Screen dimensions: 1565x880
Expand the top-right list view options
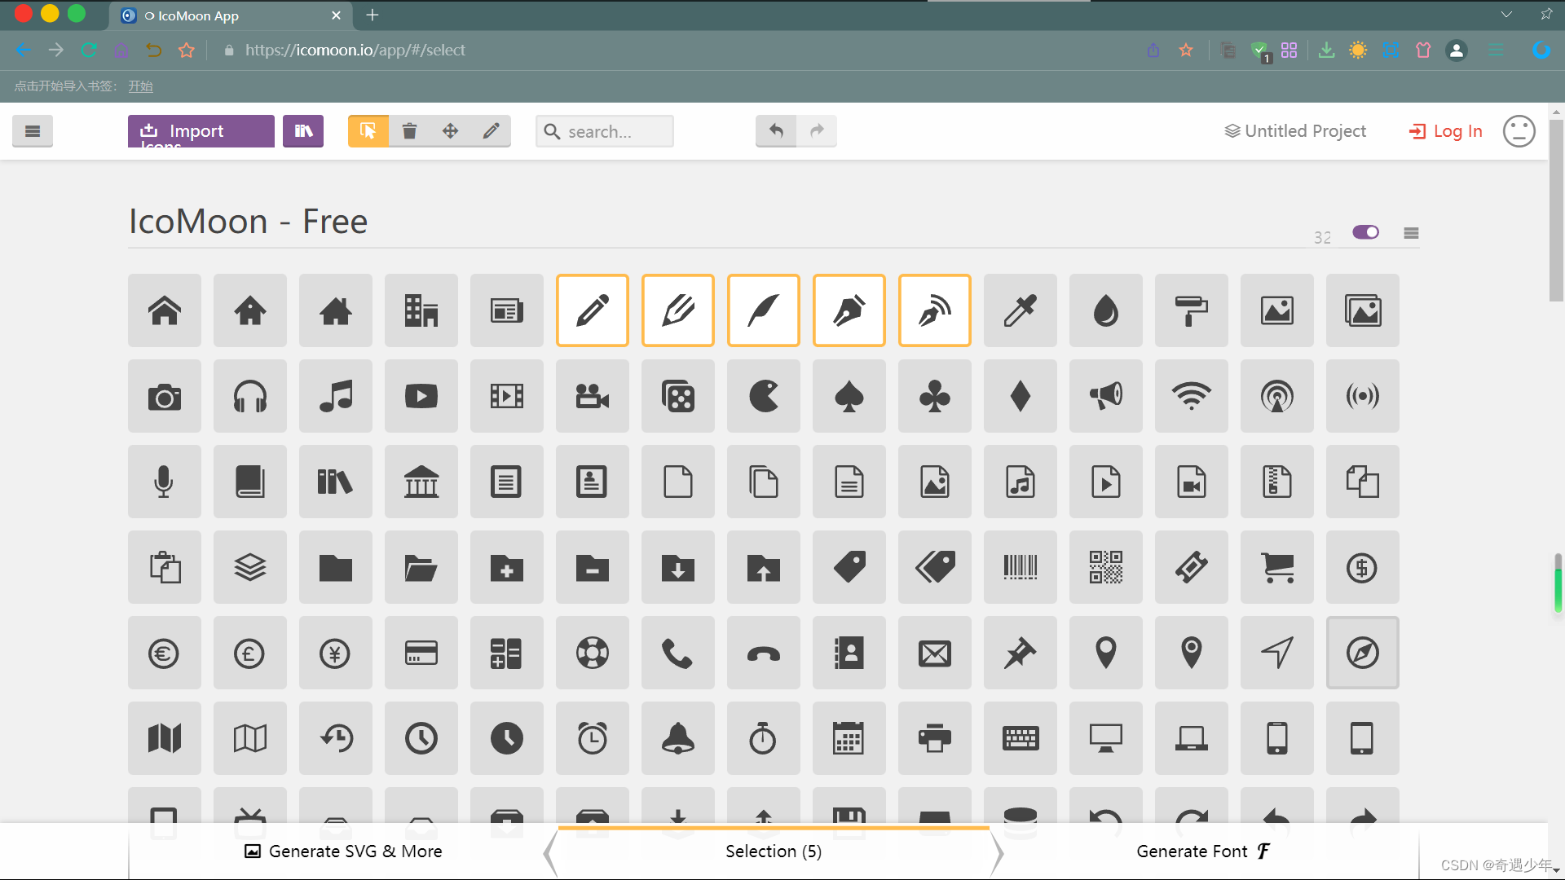tap(1413, 232)
